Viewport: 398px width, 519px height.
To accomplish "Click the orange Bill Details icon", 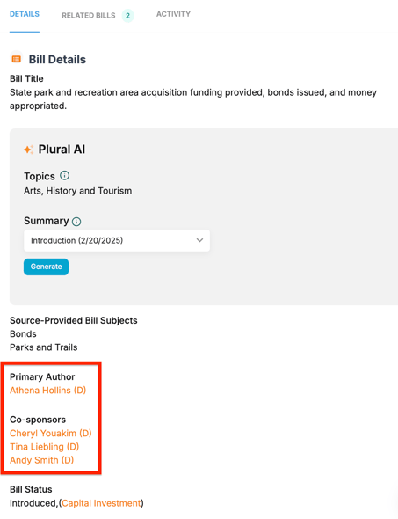I will coord(16,59).
